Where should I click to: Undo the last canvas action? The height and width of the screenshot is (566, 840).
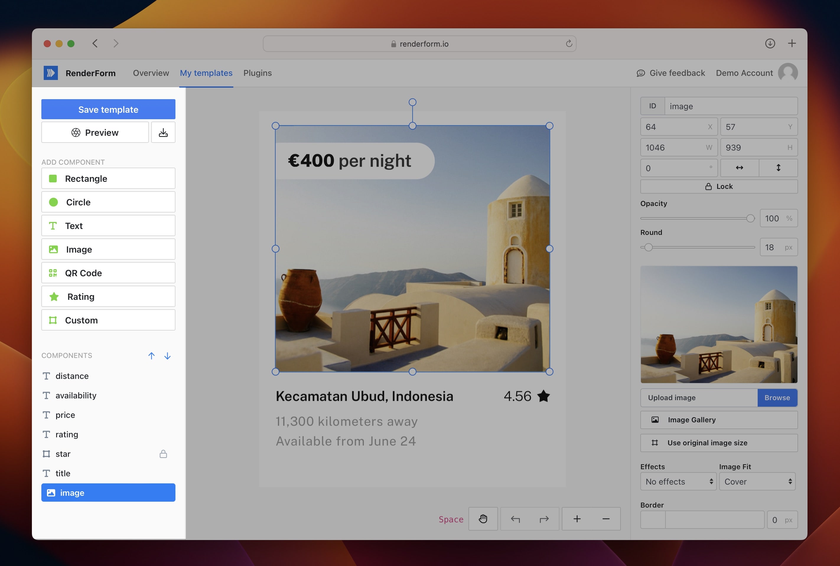(515, 519)
